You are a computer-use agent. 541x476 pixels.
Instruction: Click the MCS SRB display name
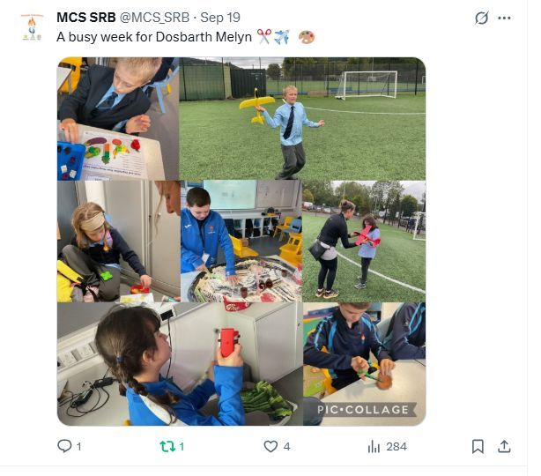(x=85, y=18)
